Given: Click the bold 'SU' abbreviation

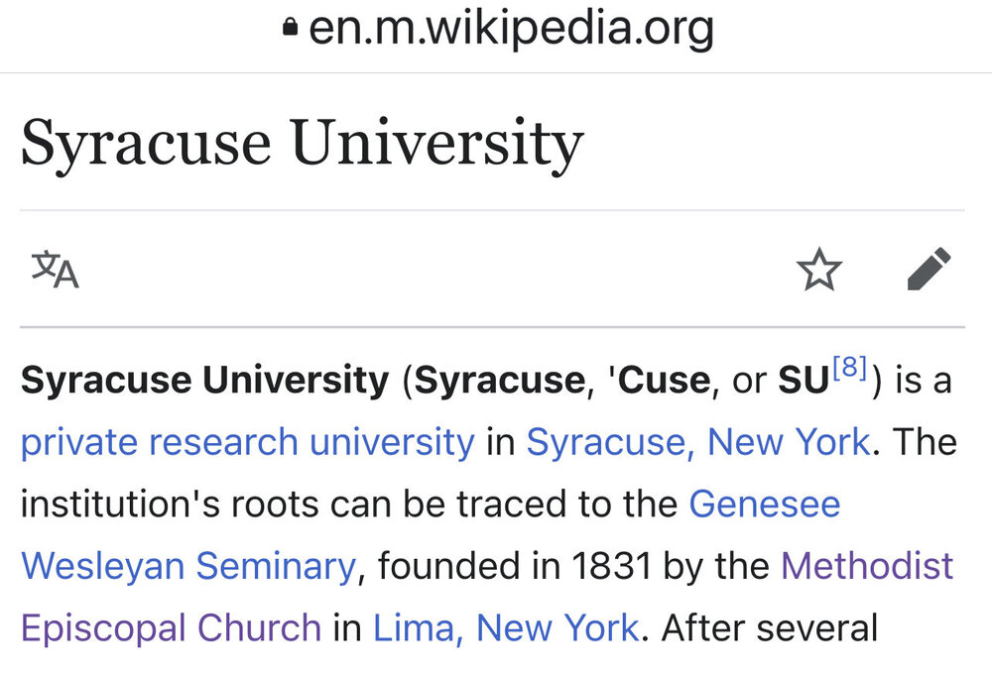Looking at the screenshot, I should point(804,381).
